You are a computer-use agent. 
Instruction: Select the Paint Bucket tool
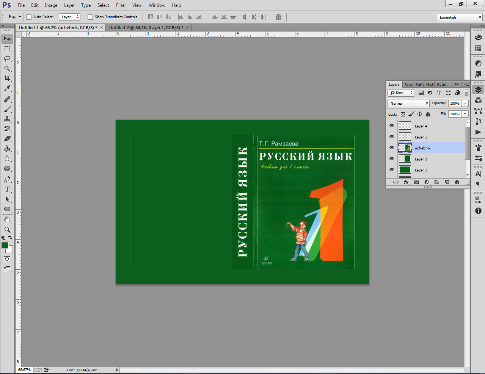coord(7,149)
